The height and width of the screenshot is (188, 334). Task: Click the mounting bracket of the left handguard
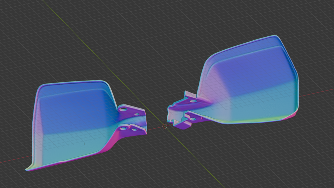[x=133, y=120]
